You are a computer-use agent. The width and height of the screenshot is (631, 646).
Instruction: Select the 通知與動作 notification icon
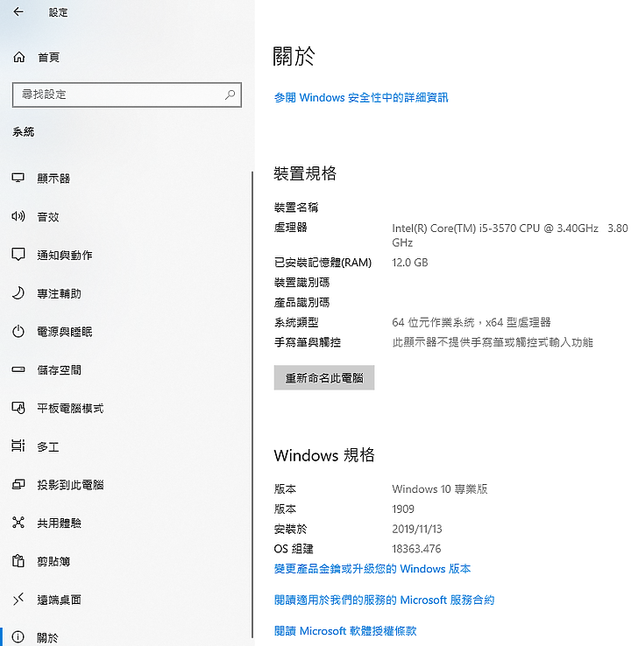click(18, 255)
